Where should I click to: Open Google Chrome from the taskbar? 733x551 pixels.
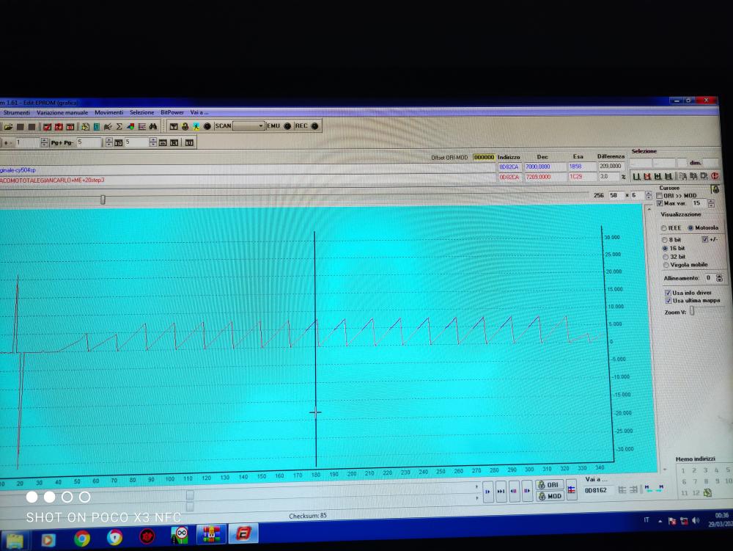(81, 538)
